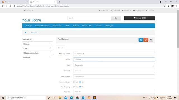Select Yes for Customer Login
The width and height of the screenshot is (179, 100).
74,82
